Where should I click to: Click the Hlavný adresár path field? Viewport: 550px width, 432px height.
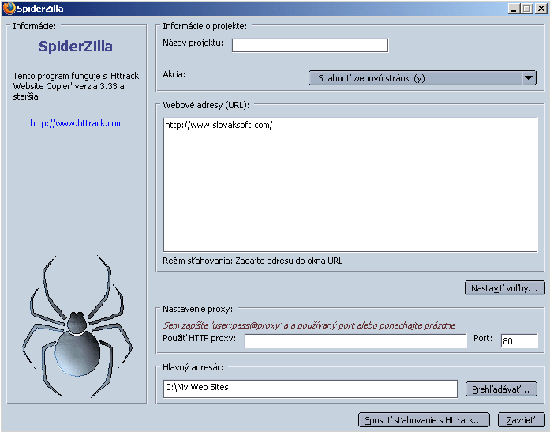pos(310,389)
